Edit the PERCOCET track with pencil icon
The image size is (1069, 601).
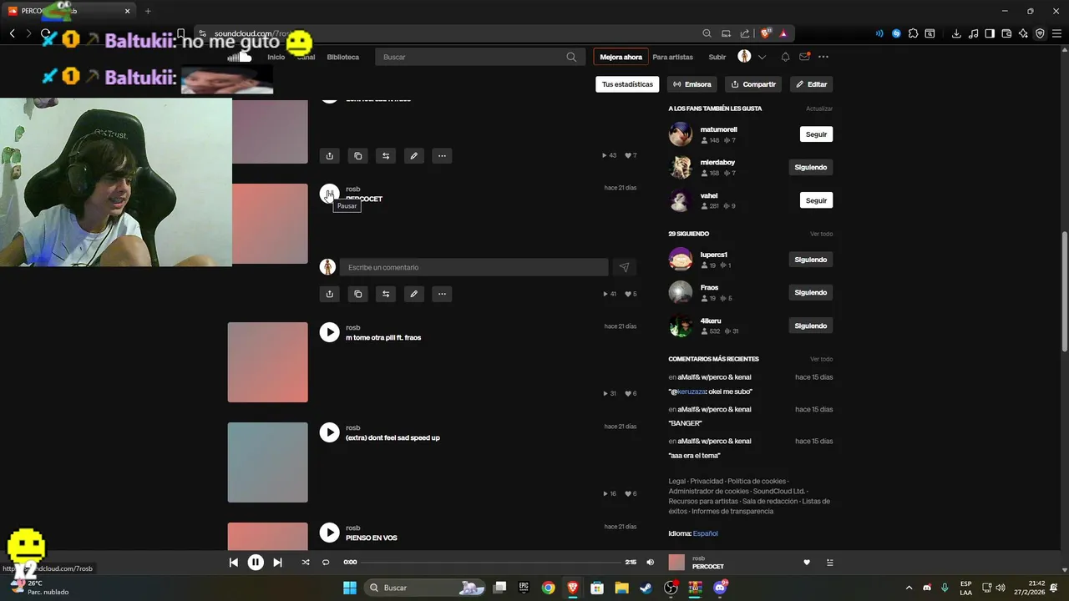pyautogui.click(x=413, y=294)
